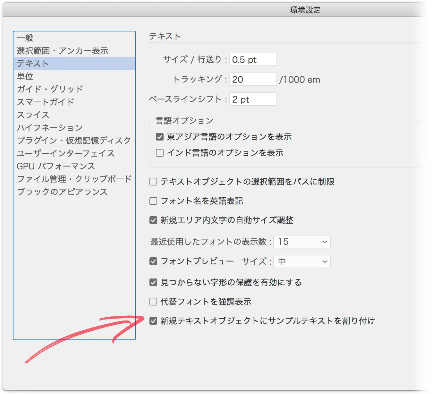Open the 最近使用したフォントの表示数 dropdown
The image size is (432, 394).
[x=301, y=242]
